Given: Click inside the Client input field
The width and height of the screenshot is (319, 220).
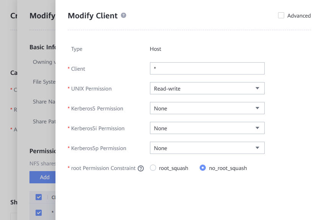Looking at the screenshot, I should 207,68.
